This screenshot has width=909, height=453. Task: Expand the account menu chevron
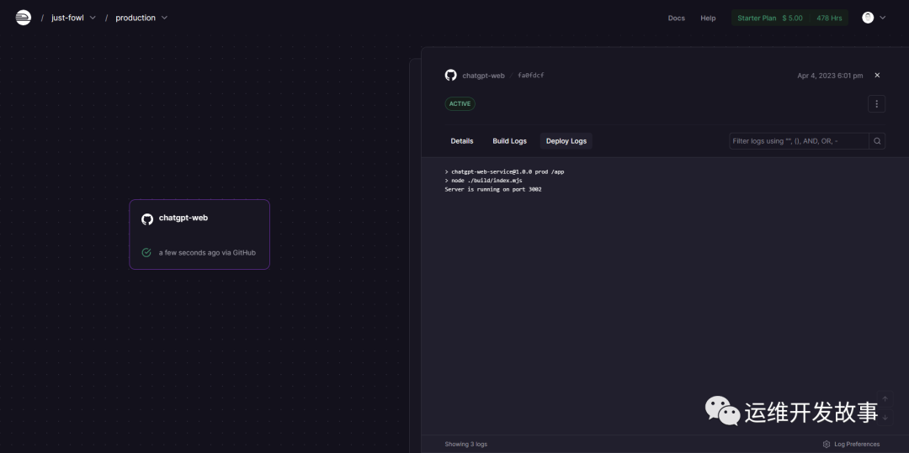(x=883, y=18)
